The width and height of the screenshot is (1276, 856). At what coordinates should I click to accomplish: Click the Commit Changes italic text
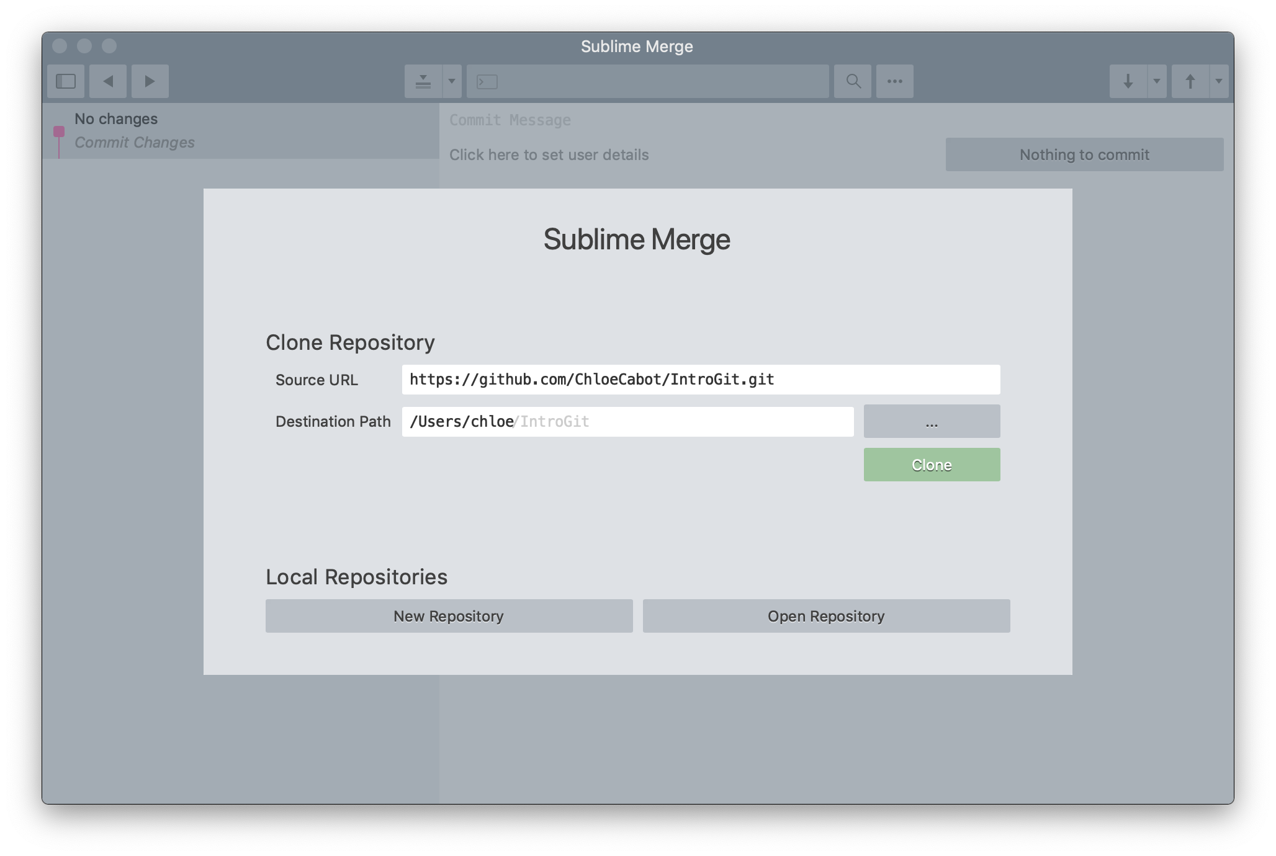click(135, 143)
